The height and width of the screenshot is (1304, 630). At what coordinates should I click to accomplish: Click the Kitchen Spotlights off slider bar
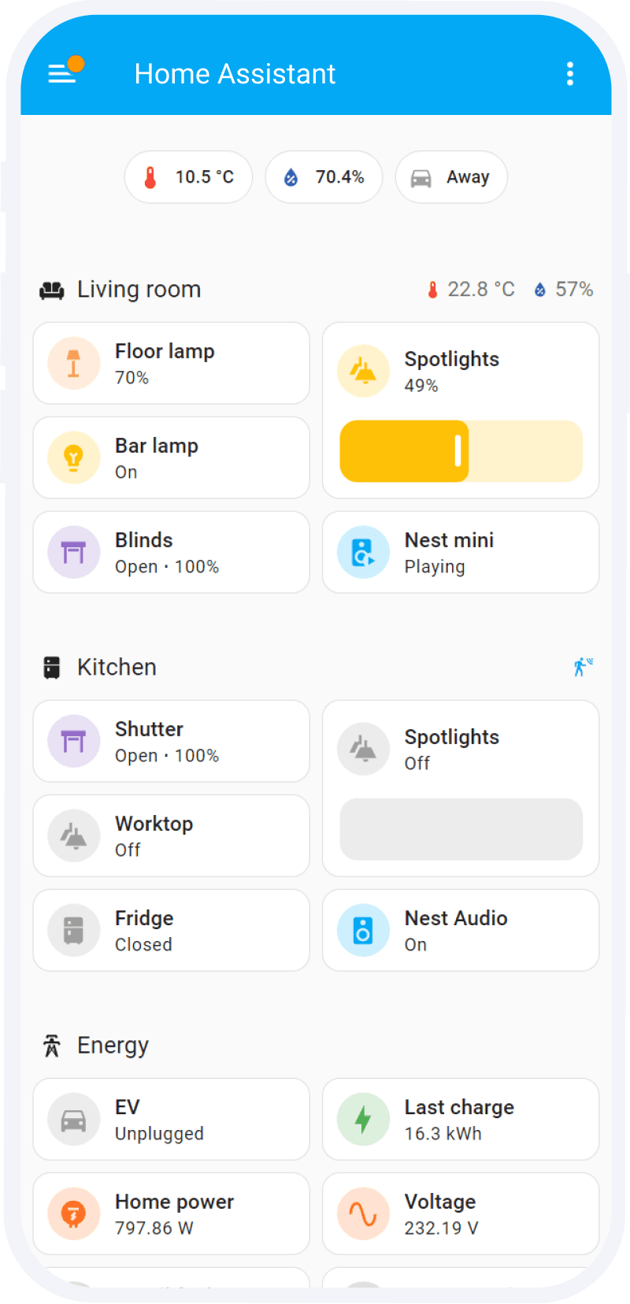pos(461,829)
